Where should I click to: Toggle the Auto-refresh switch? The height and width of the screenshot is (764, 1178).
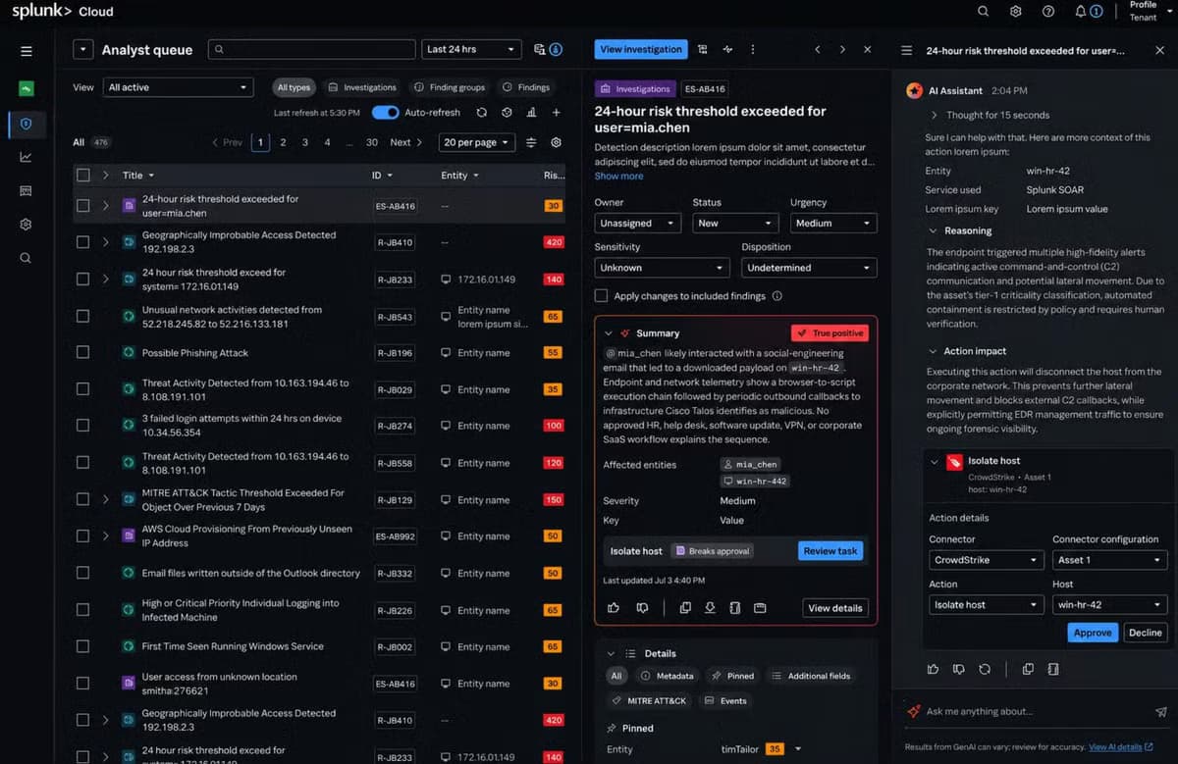tap(386, 113)
